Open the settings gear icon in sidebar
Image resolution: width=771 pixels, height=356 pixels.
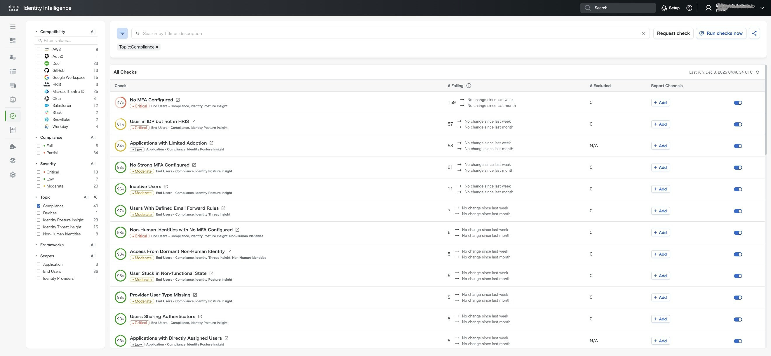(13, 175)
